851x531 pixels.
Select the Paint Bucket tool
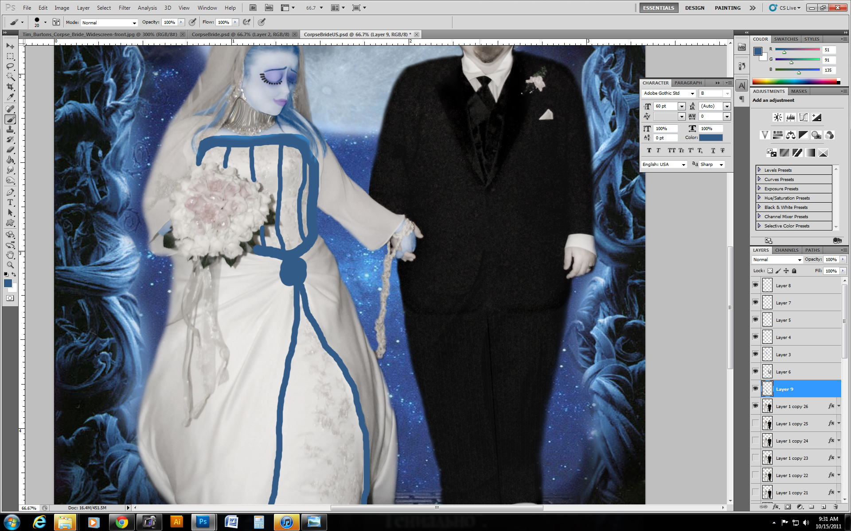tap(10, 160)
